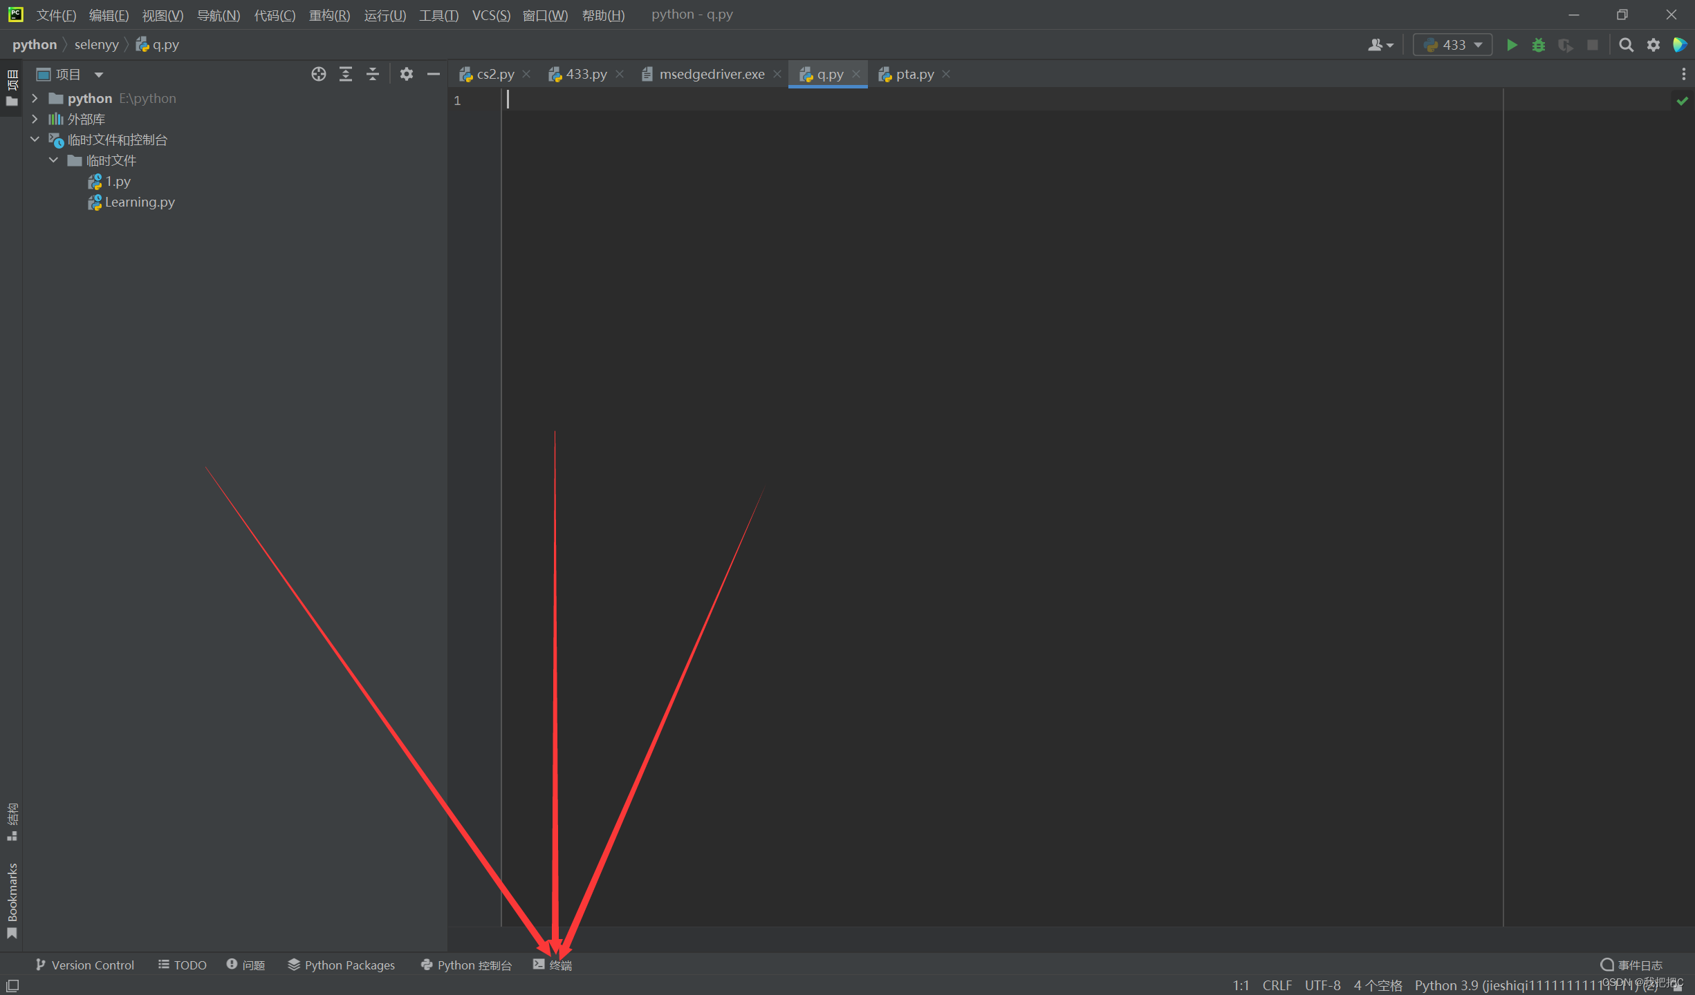Close the q.py tab
1695x995 pixels.
point(856,74)
